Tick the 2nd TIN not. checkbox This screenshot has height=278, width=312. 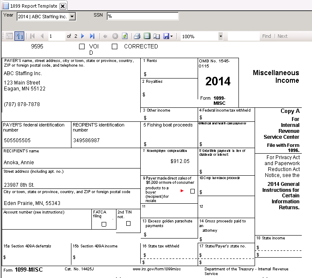(128, 224)
